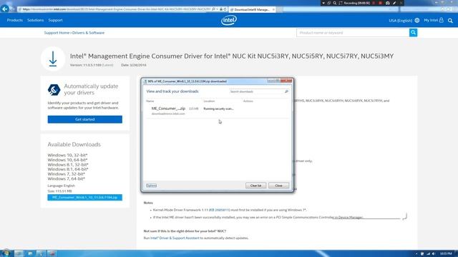Screen dimensions: 458x257
Task: Click Clear list in downloads dialog
Action: (256, 186)
